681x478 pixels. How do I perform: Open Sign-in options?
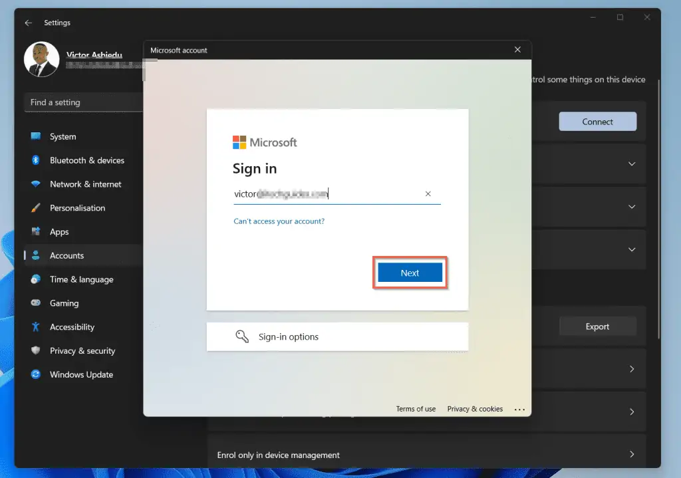(337, 336)
